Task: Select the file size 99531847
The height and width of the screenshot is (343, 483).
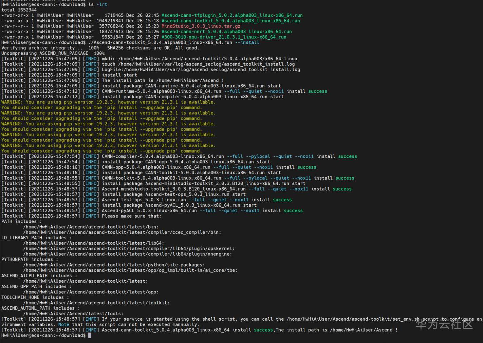Action: coord(113,37)
